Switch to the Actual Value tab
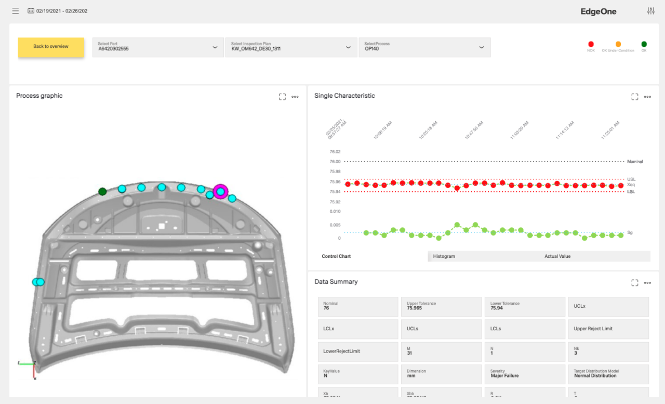 (x=557, y=256)
